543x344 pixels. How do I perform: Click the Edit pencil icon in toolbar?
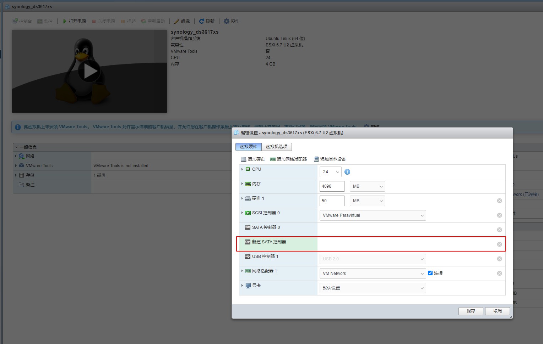click(177, 21)
